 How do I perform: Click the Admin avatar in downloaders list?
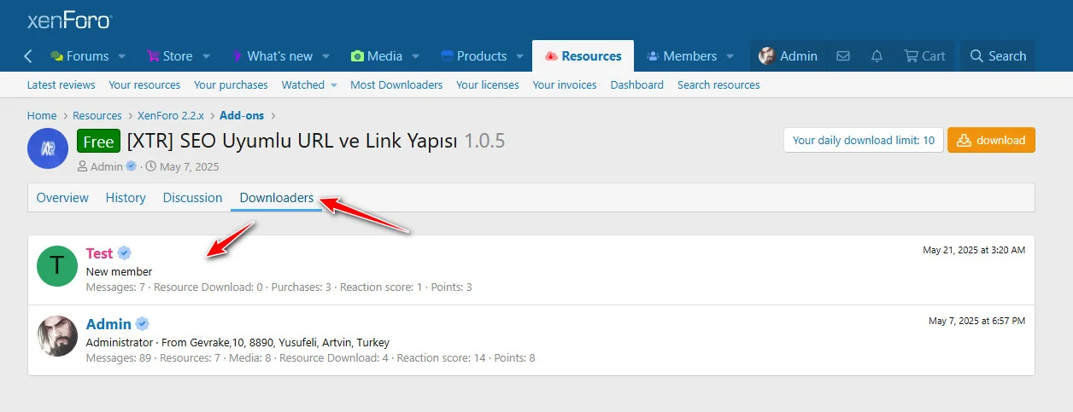[57, 336]
